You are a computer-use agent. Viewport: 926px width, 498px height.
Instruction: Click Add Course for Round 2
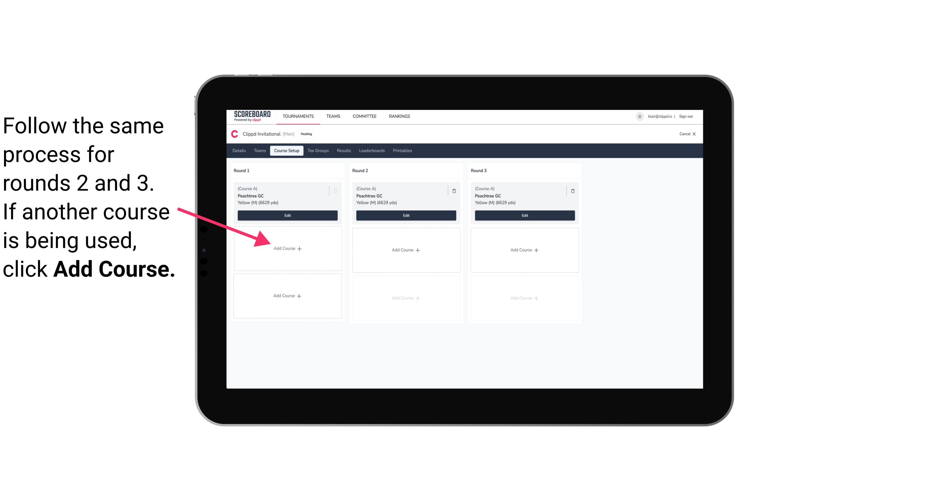click(x=405, y=250)
